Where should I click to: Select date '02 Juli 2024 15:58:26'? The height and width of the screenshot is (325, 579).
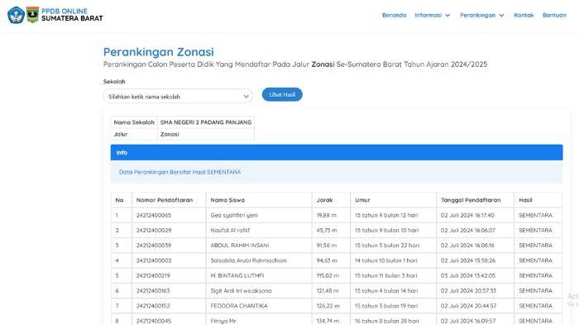(x=468, y=260)
